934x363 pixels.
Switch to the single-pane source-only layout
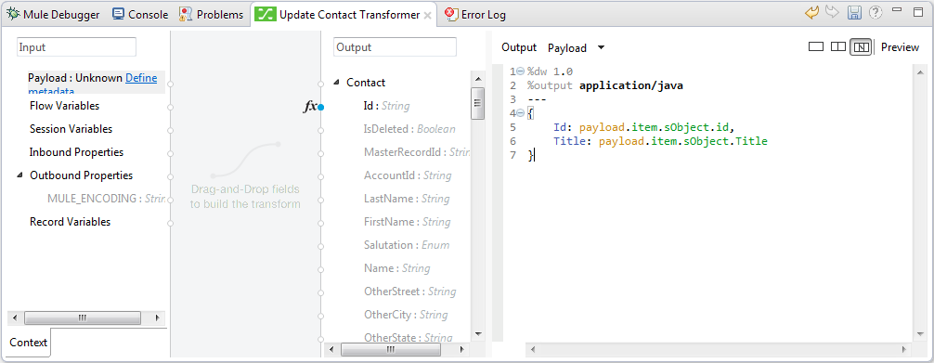(x=816, y=46)
